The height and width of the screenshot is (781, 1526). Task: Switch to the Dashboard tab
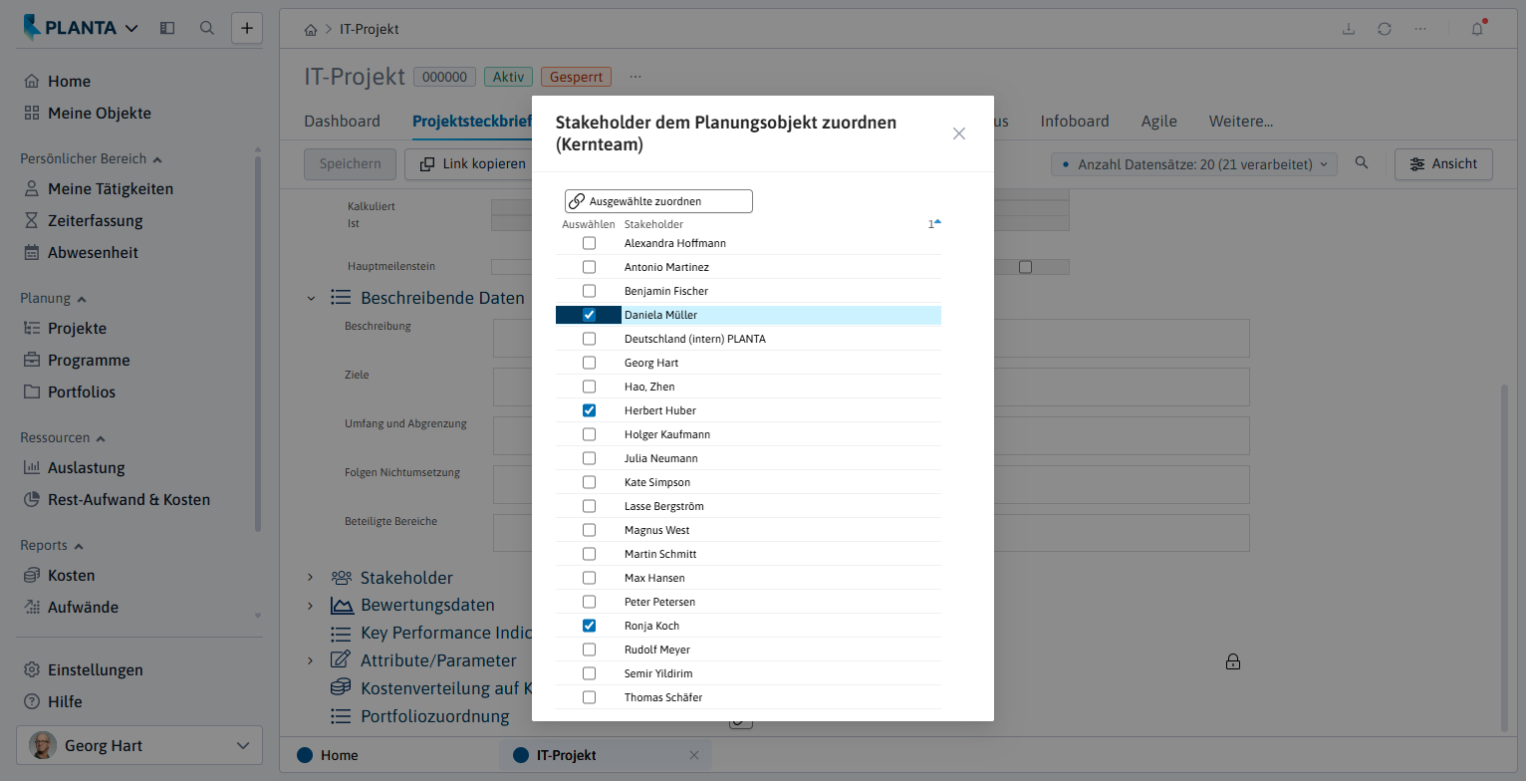point(342,122)
